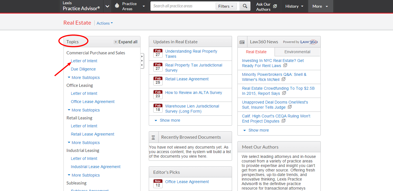Open Understanding Real Property Taxes update
The image size is (393, 191).
tap(191, 54)
